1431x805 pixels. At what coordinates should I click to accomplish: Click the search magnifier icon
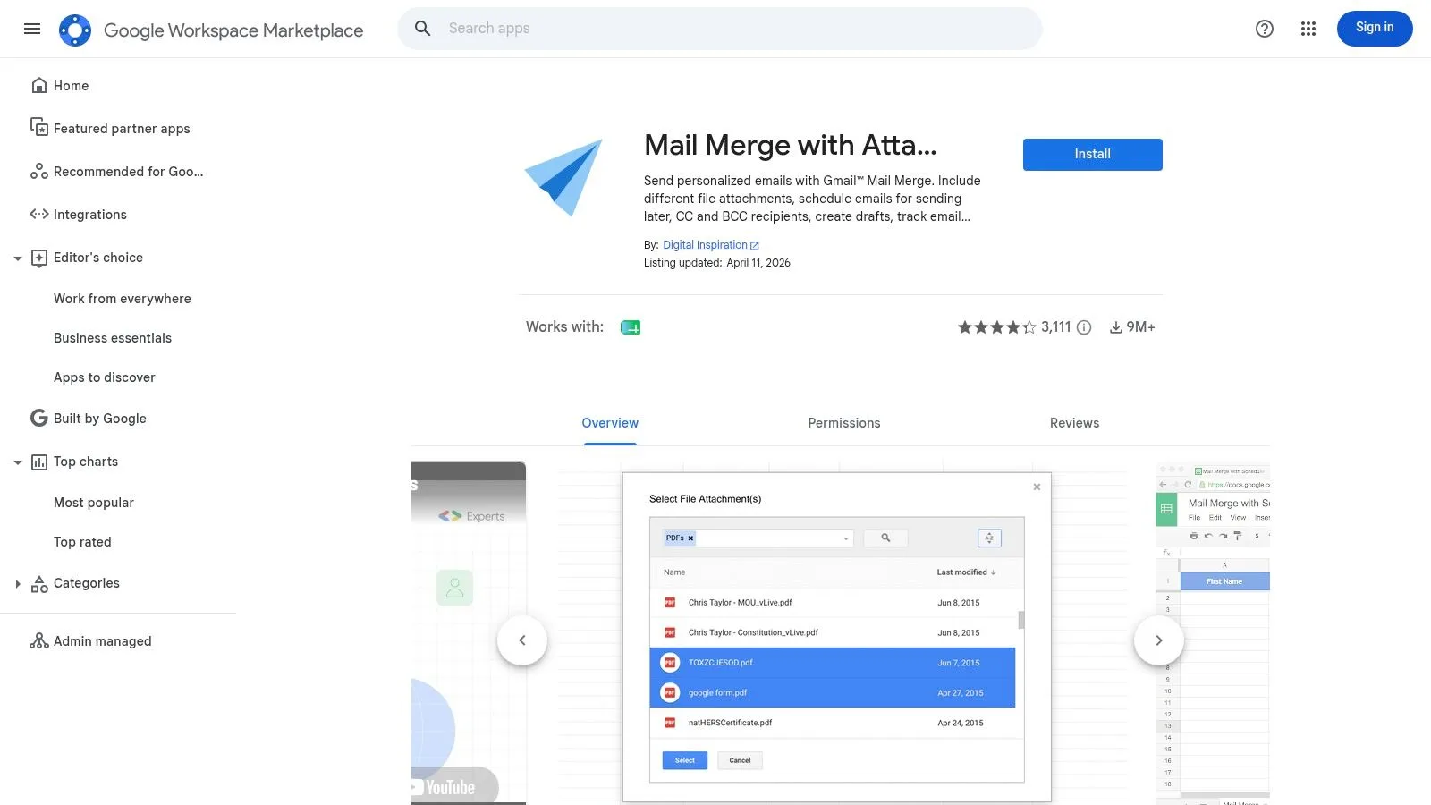point(423,29)
